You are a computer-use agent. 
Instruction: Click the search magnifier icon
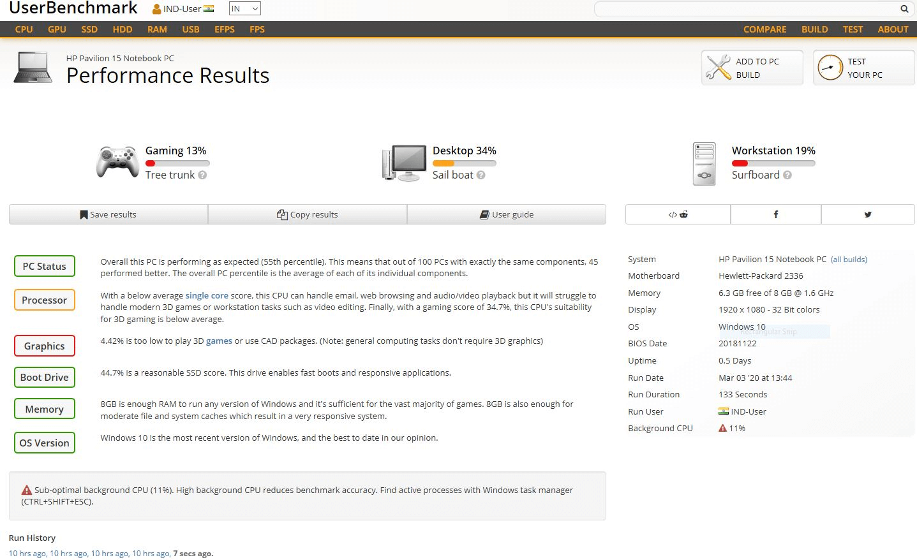(x=904, y=9)
